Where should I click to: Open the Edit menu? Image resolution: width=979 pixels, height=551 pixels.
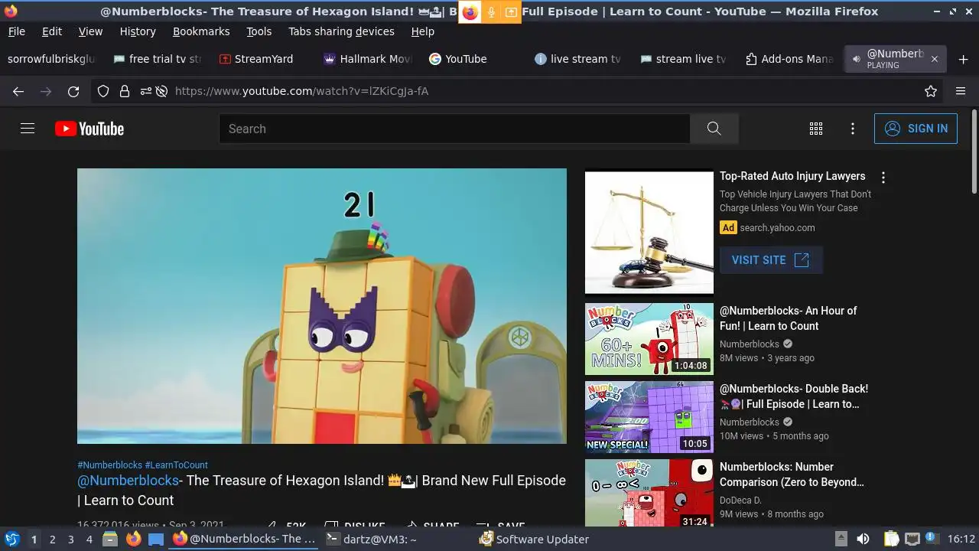click(52, 31)
